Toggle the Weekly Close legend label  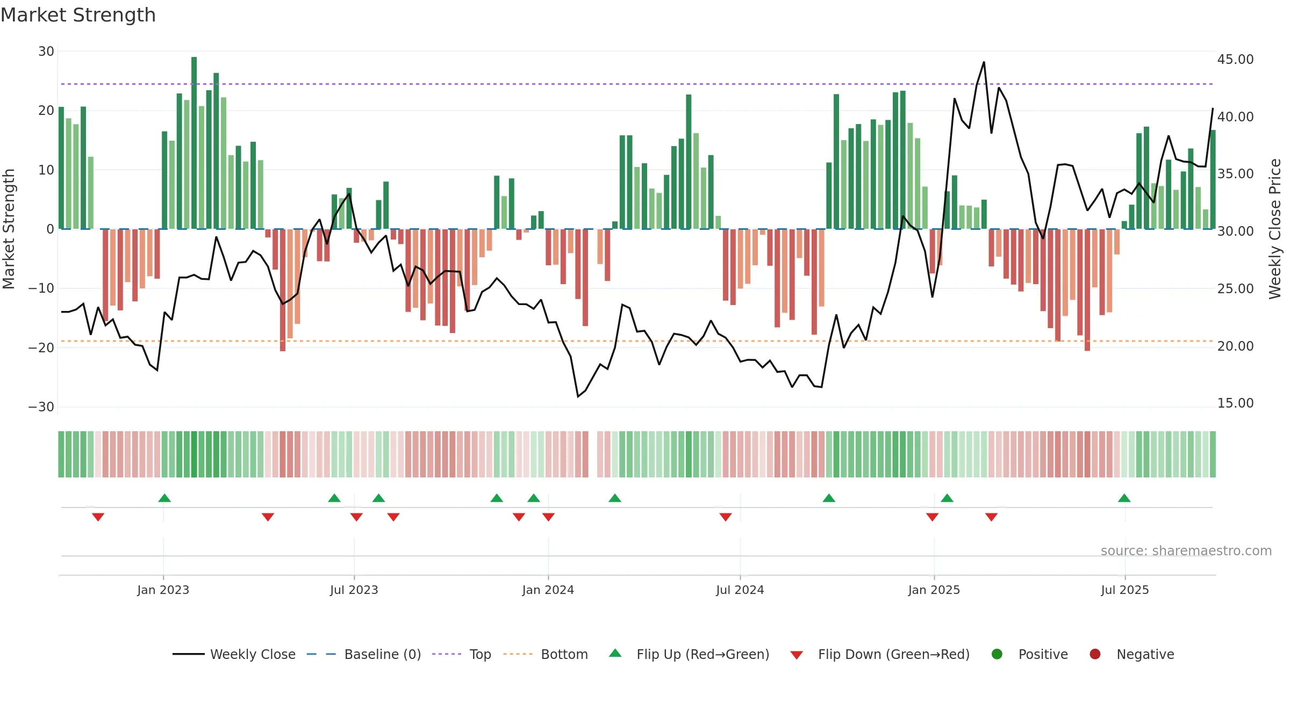[253, 654]
